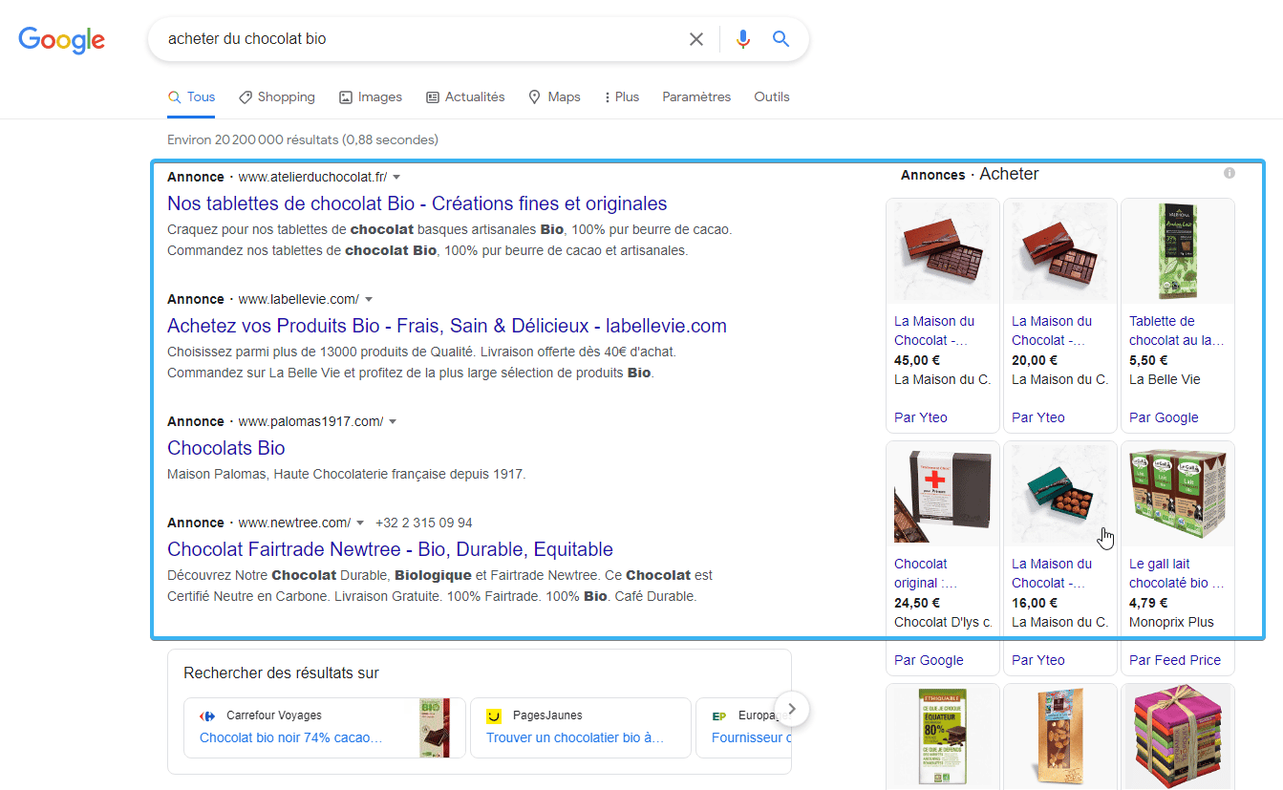
Task: Open the 'Chocolats Bio' ad link
Action: pos(226,448)
